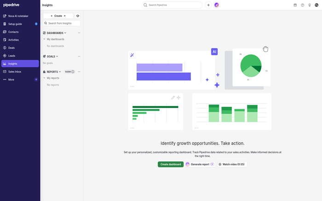Open the AI assistant purple icon

tap(217, 5)
